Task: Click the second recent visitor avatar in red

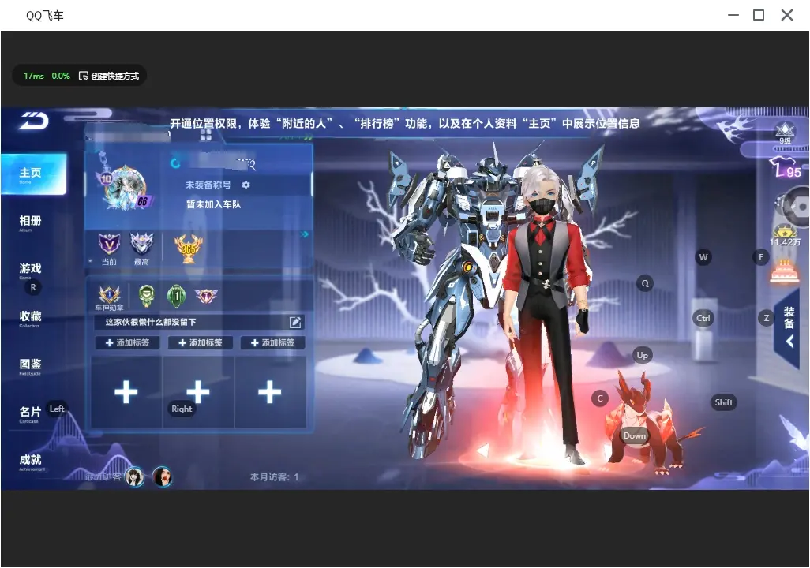Action: pyautogui.click(x=162, y=476)
